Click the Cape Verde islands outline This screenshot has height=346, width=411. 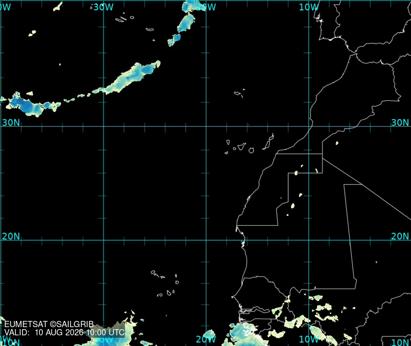[x=165, y=284]
